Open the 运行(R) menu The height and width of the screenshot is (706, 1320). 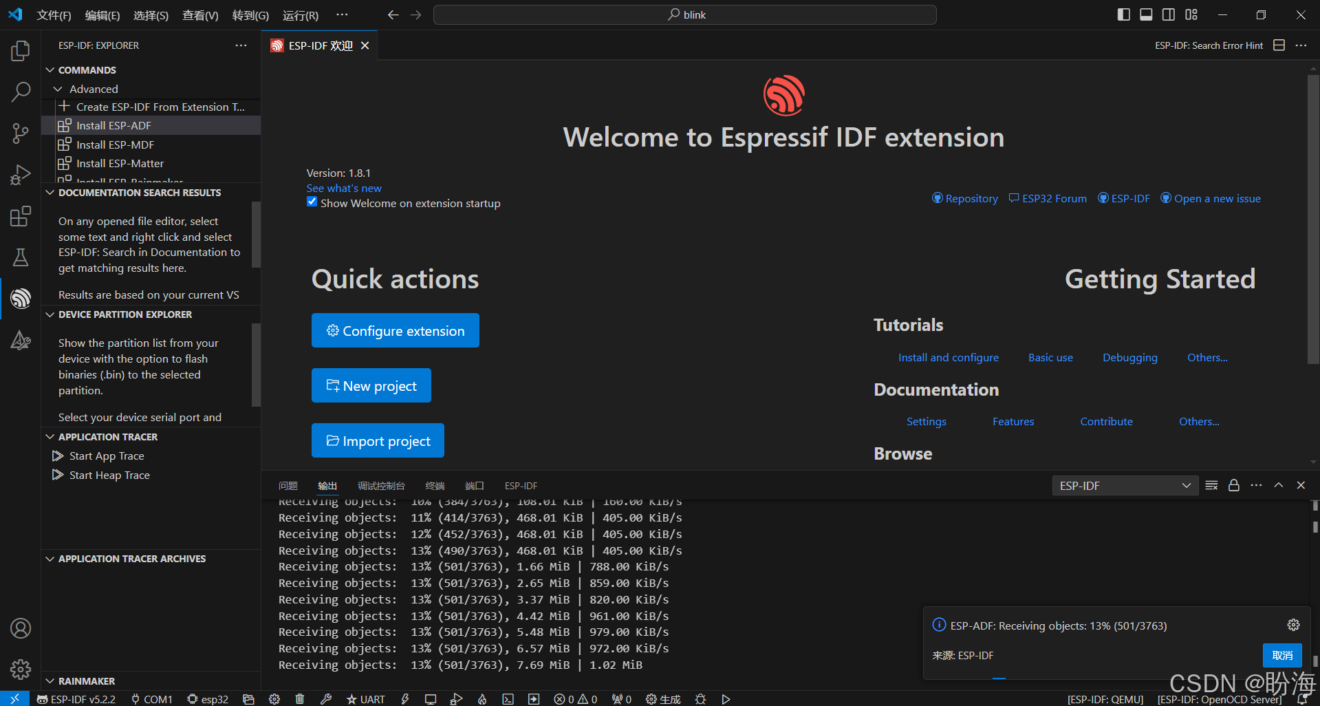point(301,15)
